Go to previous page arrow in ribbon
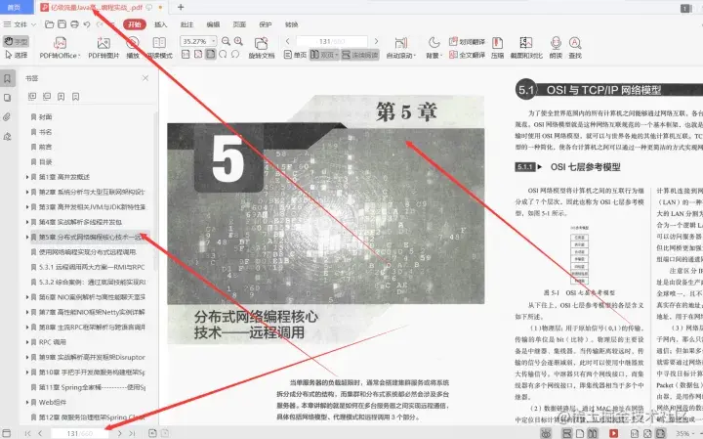This screenshot has width=703, height=439. 287,41
